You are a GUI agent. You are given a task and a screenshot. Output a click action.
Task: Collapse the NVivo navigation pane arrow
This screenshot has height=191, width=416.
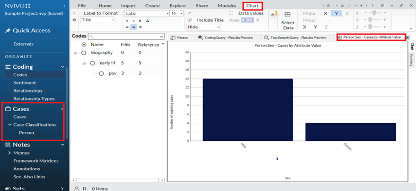pos(64,6)
